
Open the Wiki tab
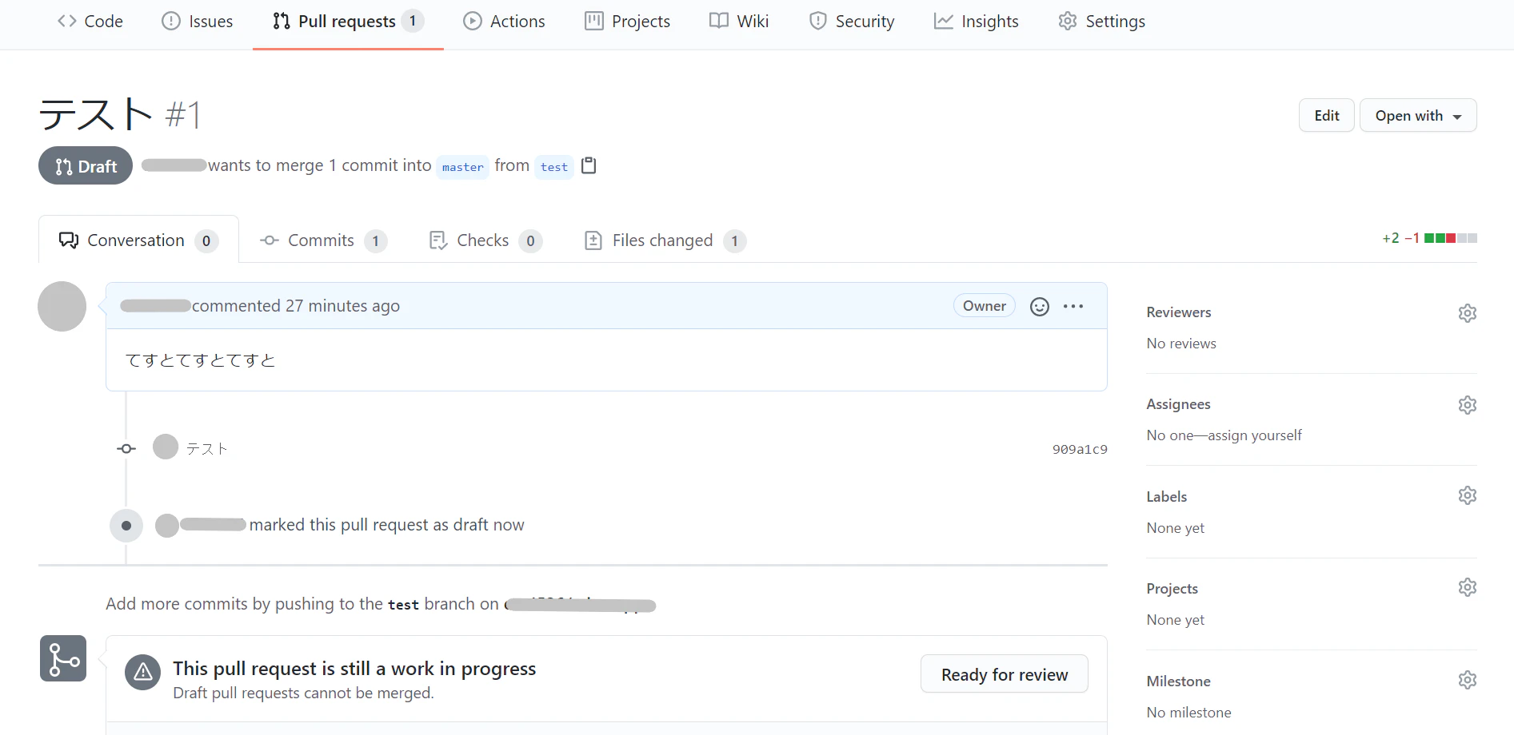739,22
